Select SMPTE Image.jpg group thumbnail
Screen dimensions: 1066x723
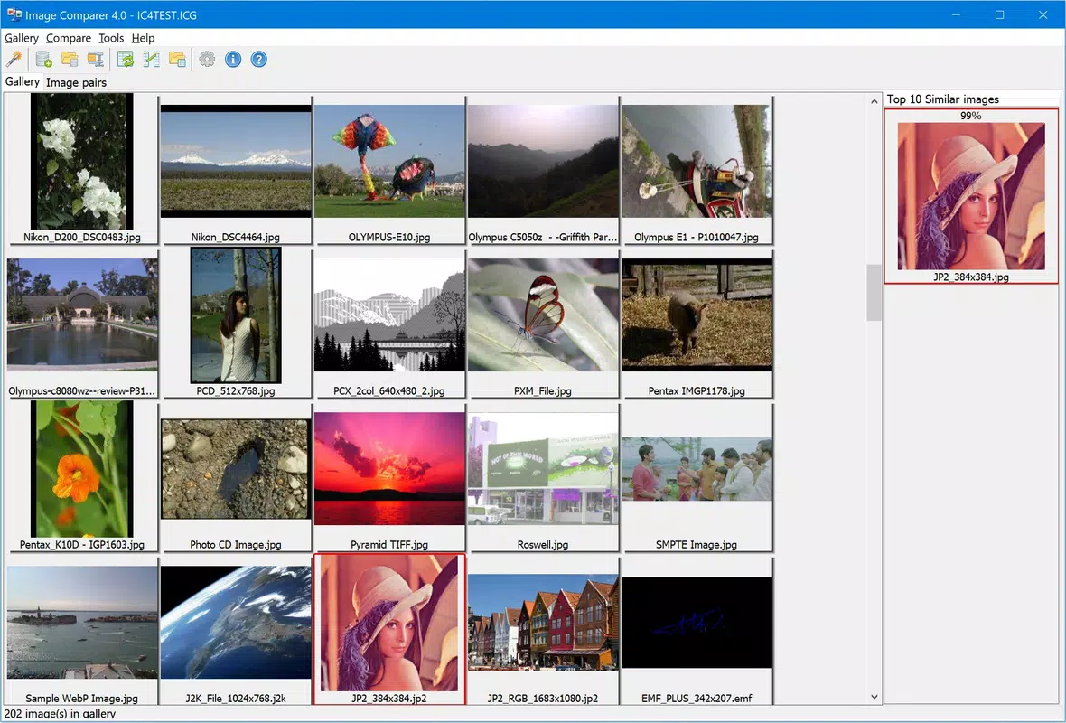[697, 469]
